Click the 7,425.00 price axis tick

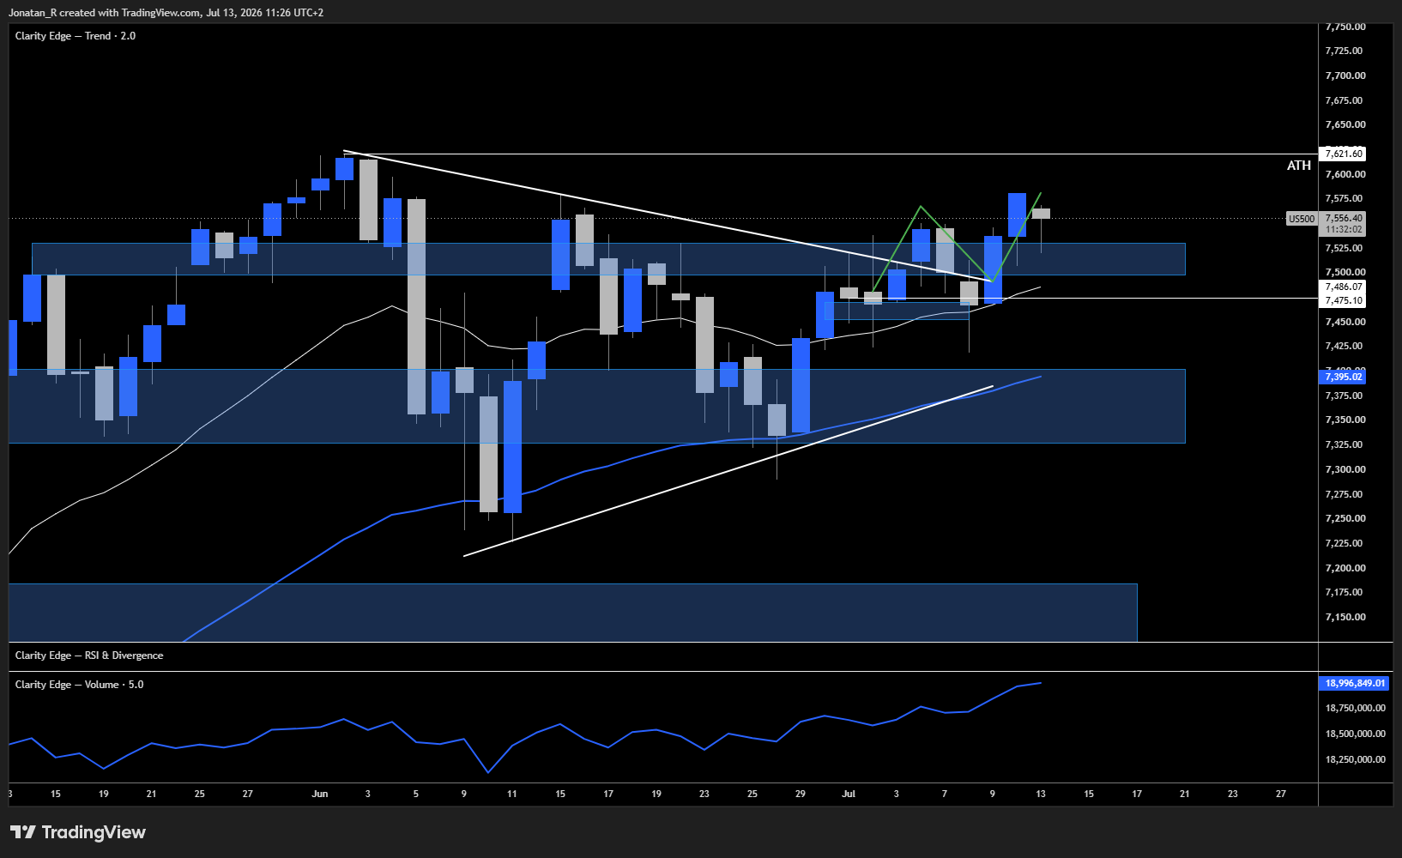tap(1345, 346)
